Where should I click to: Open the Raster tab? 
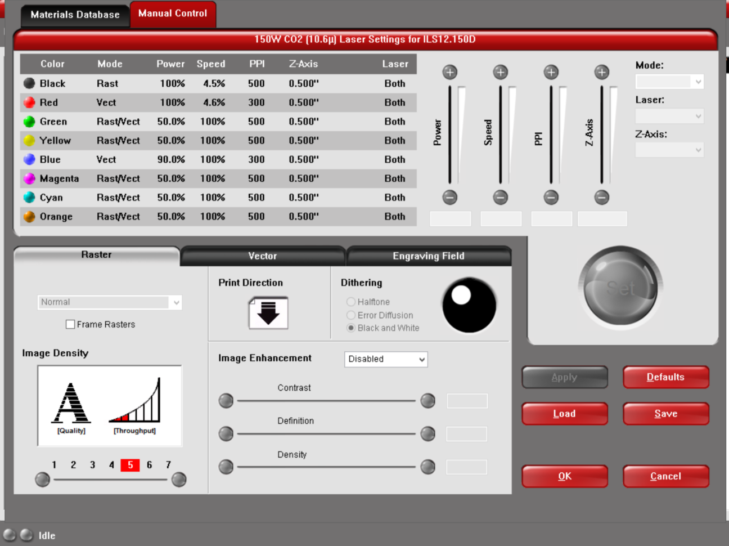pos(96,255)
